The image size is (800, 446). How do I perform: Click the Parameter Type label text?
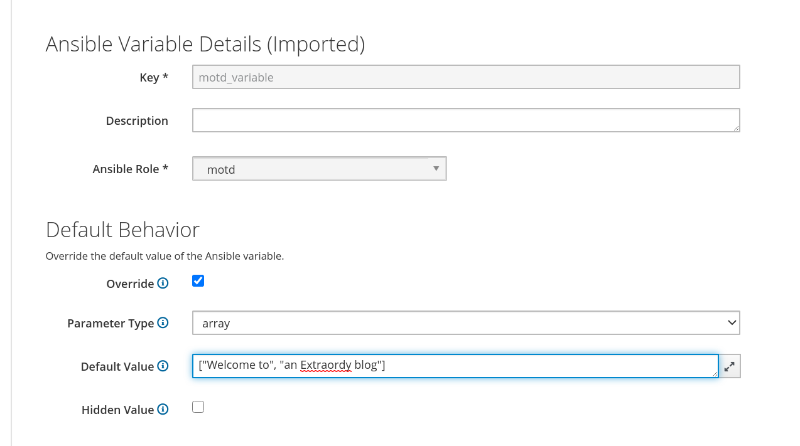tap(111, 323)
